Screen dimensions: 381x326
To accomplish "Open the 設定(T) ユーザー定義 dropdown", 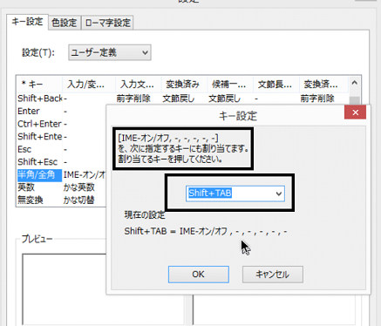I will pyautogui.click(x=110, y=52).
